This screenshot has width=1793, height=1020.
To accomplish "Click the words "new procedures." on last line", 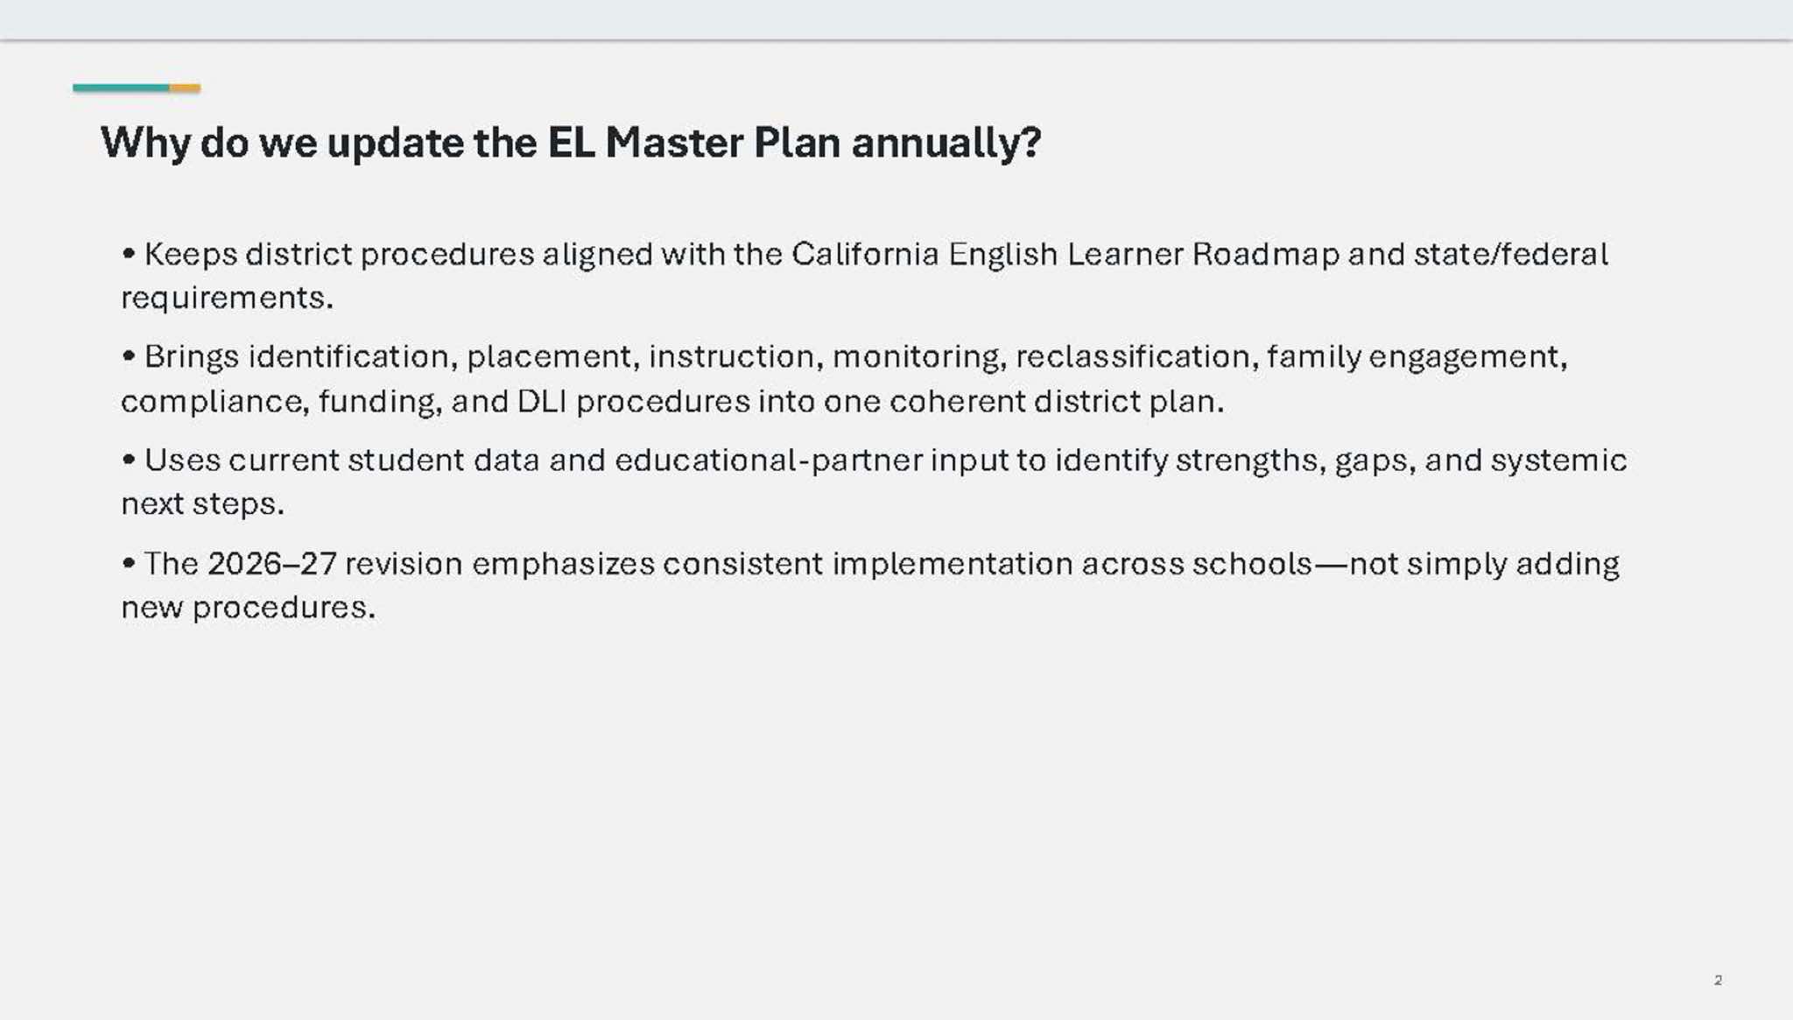I will click(248, 608).
